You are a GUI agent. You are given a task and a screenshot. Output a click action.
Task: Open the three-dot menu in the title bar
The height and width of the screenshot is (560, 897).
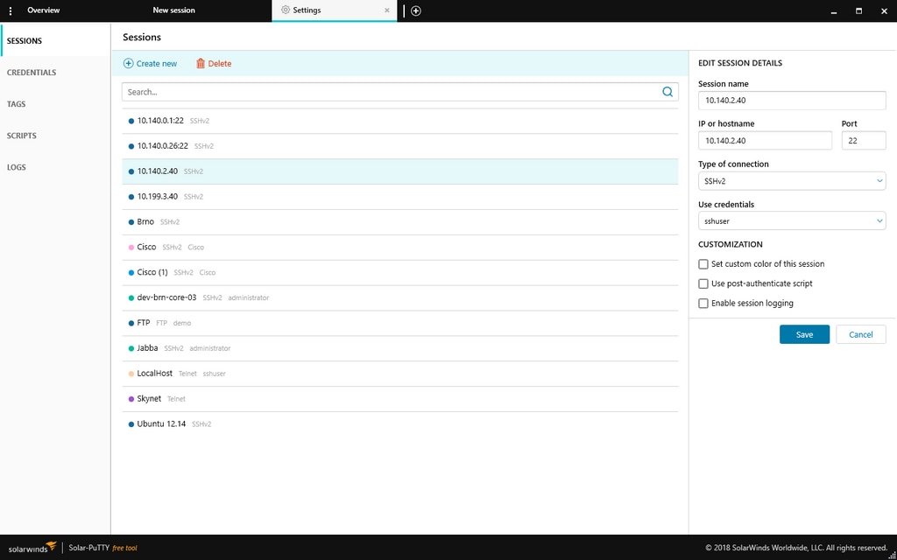pos(10,10)
